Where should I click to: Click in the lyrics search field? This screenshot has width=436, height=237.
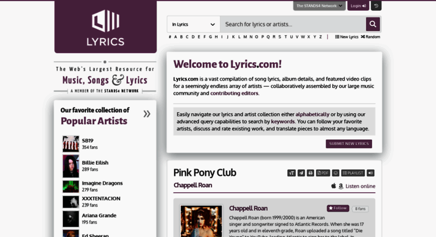coord(293,24)
